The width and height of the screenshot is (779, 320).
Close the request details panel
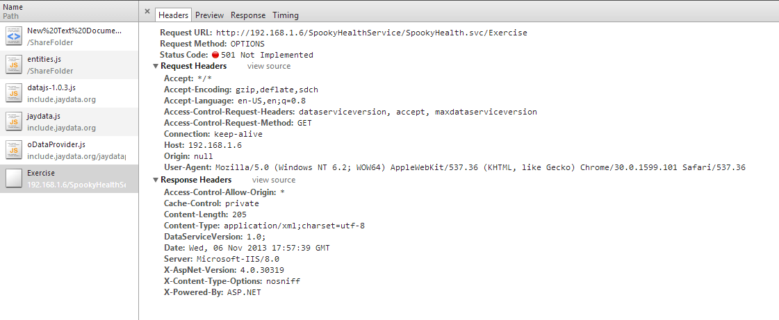(x=147, y=12)
